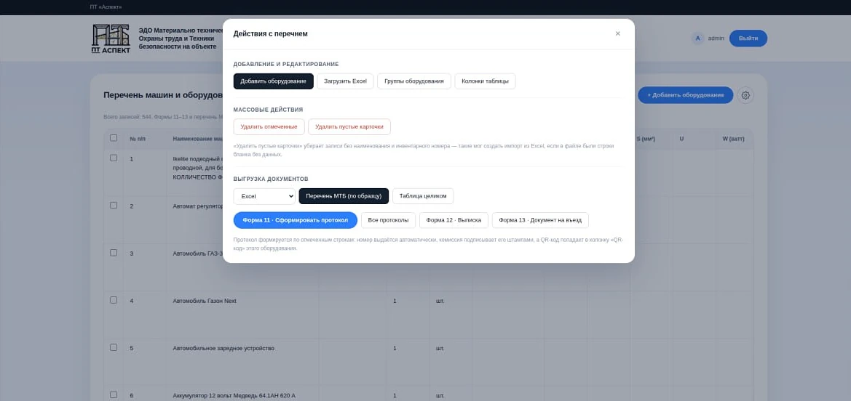Click the ПТ Аспект logo
Image resolution: width=851 pixels, height=401 pixels.
111,39
